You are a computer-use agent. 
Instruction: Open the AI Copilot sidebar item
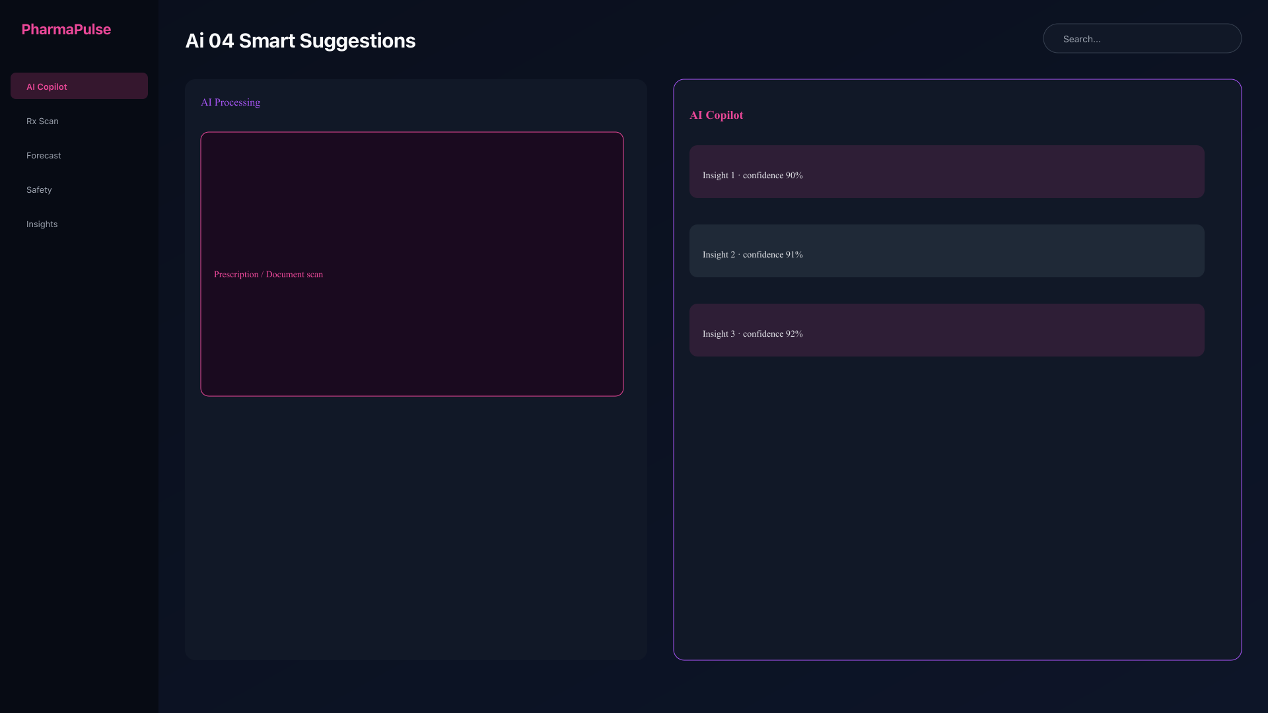point(79,86)
